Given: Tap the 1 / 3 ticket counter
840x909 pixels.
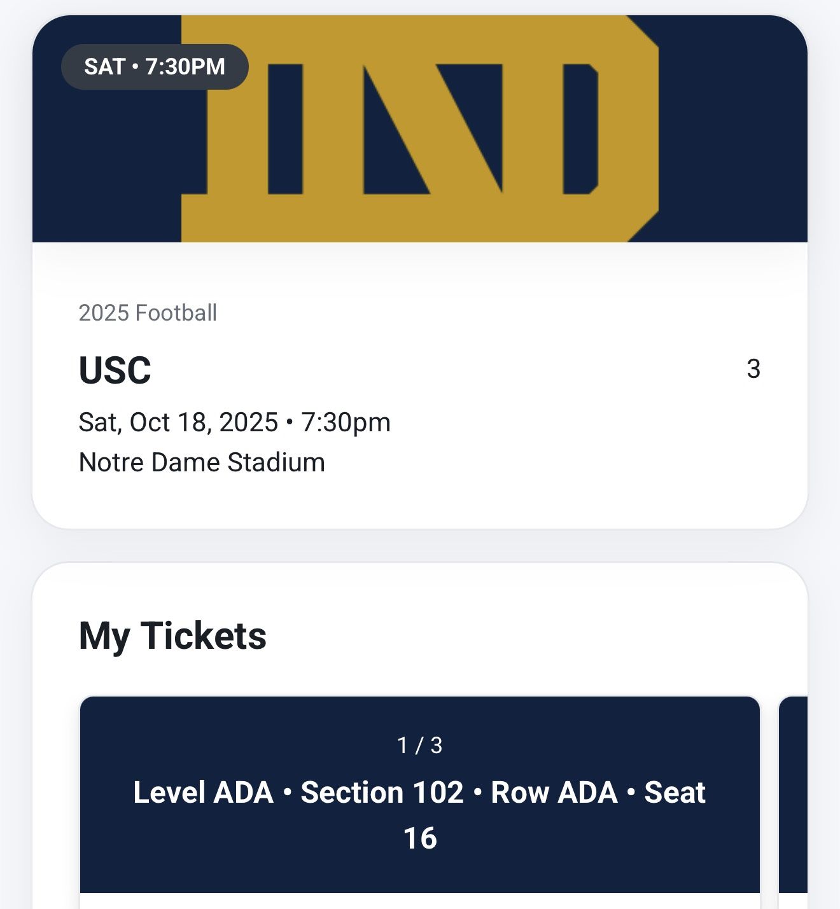Looking at the screenshot, I should pyautogui.click(x=419, y=746).
